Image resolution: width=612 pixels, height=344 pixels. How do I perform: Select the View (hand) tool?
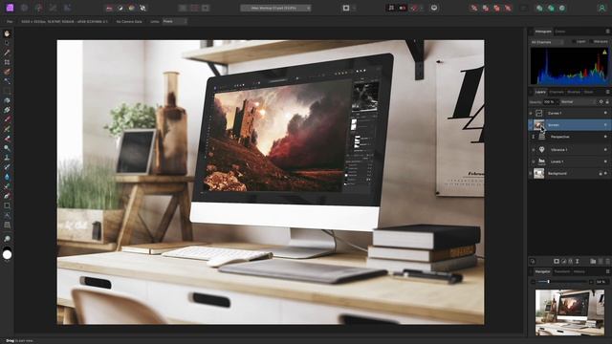click(7, 33)
